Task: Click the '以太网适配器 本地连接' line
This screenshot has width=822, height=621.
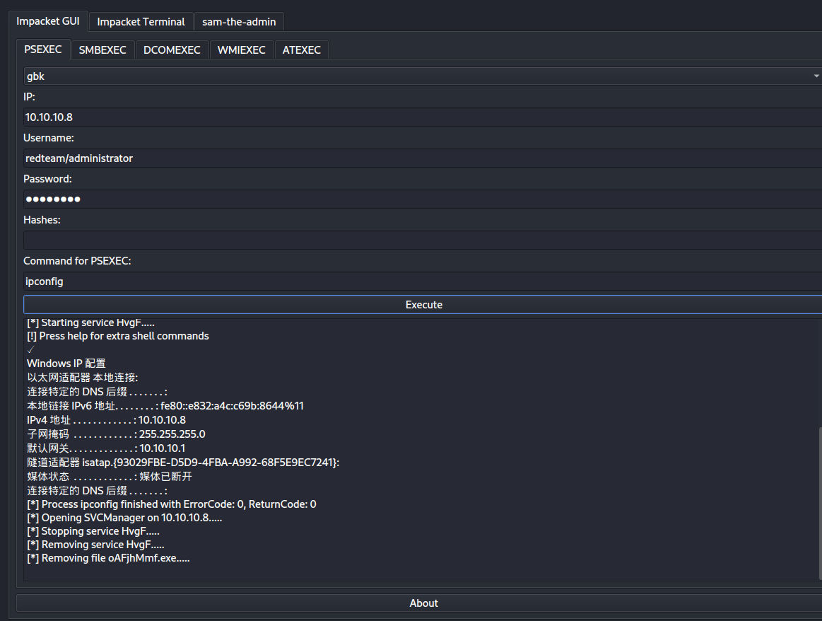Action: (x=83, y=378)
